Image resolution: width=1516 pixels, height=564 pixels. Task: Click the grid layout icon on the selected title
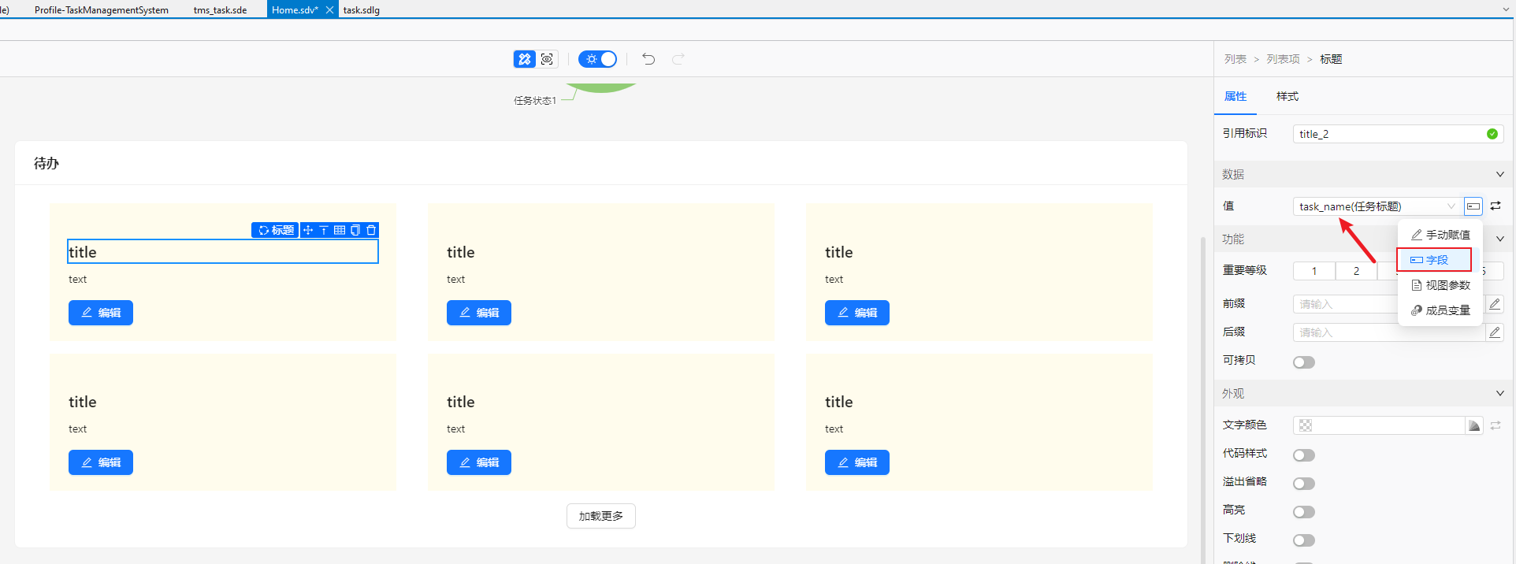[340, 230]
